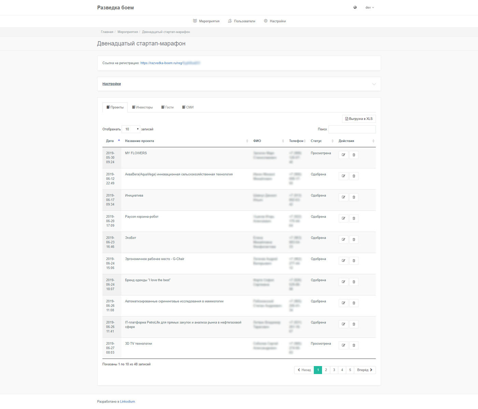Edit the ЭкоБот project row
This screenshot has height=409, width=478.
pos(343,240)
